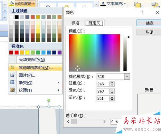Increase the red value with up arrow
Screen dimensions: 161x134
pos(112,83)
